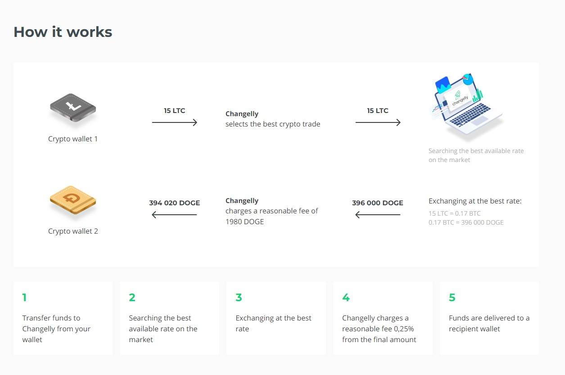Click 'selects the best crypto trade' text

[273, 124]
